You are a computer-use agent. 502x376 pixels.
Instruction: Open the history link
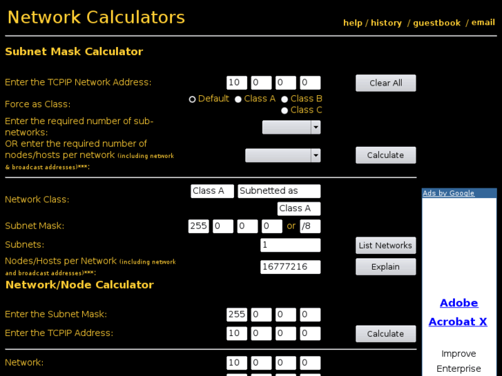(386, 23)
